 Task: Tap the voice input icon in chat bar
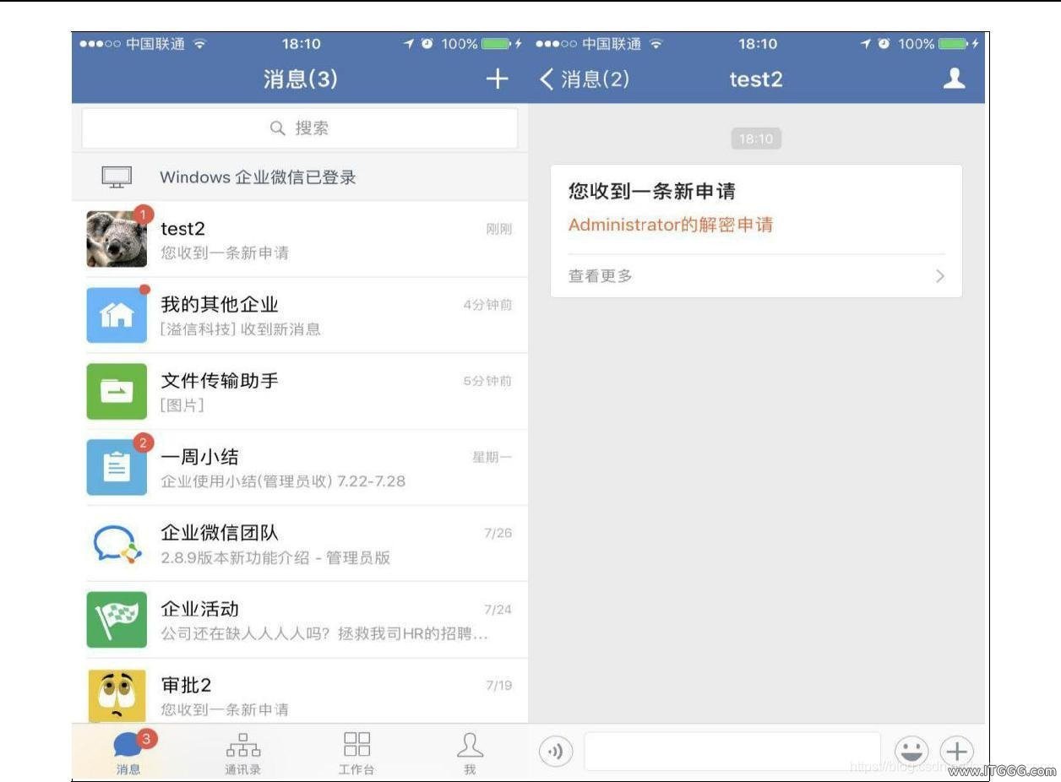coord(556,751)
